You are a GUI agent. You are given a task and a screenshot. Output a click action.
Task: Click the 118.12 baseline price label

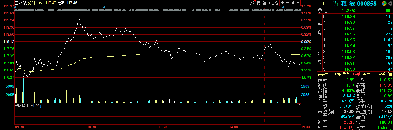(x=9, y=42)
